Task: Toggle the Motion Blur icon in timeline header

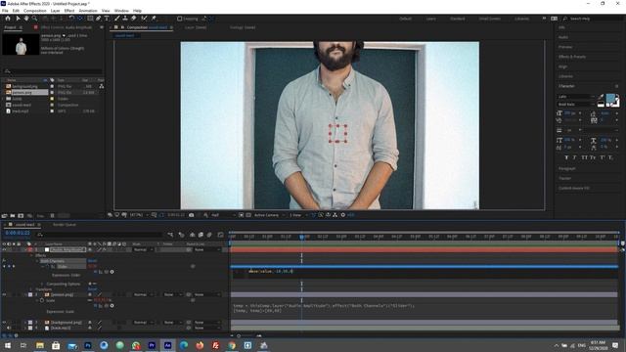Action: [209, 235]
